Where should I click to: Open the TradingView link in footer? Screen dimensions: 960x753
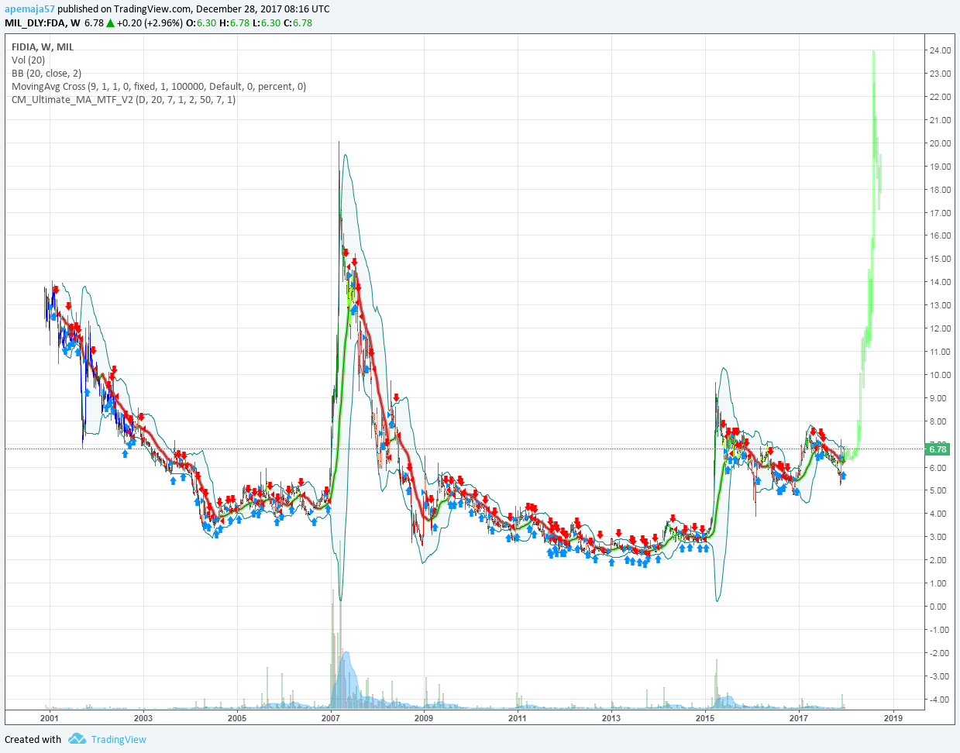(x=118, y=739)
